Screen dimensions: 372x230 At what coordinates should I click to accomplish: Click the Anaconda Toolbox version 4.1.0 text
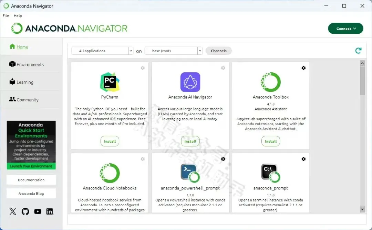point(271,104)
